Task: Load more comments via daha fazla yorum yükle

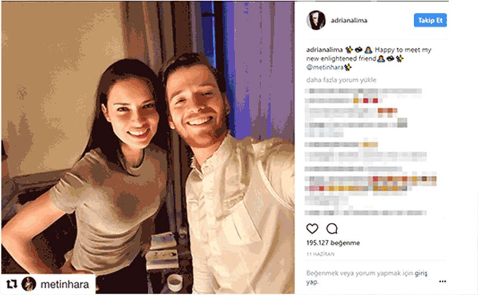Action: coord(341,80)
